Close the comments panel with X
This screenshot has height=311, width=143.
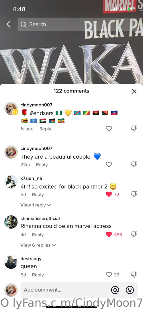pos(134,91)
